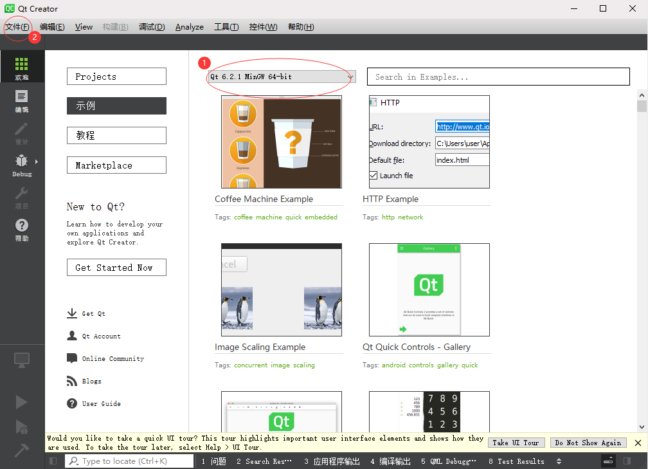Open the Image Scaling Example thumbnail
Screen dimensions: 648x469
tap(282, 290)
